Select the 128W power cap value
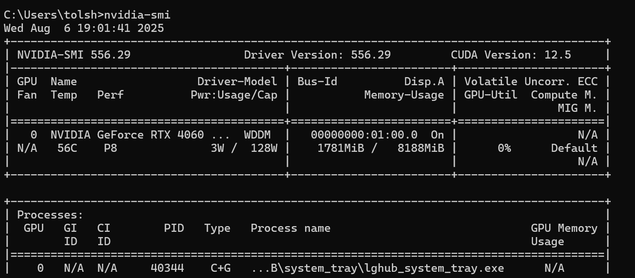 coord(264,148)
